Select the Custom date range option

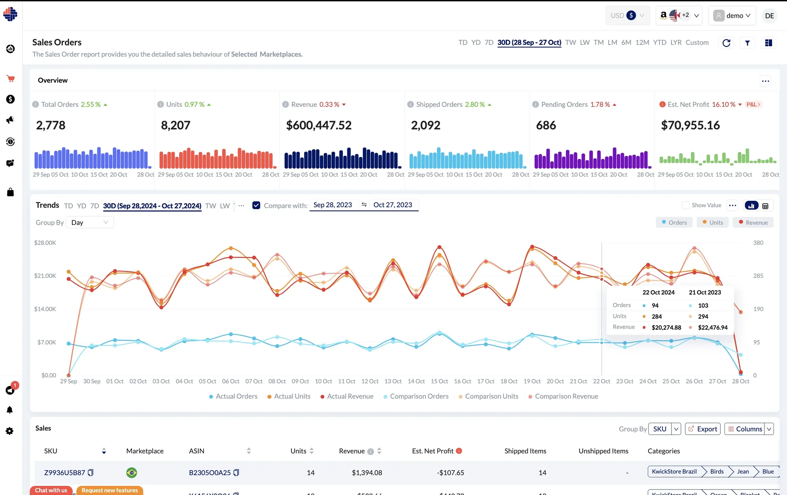click(697, 42)
